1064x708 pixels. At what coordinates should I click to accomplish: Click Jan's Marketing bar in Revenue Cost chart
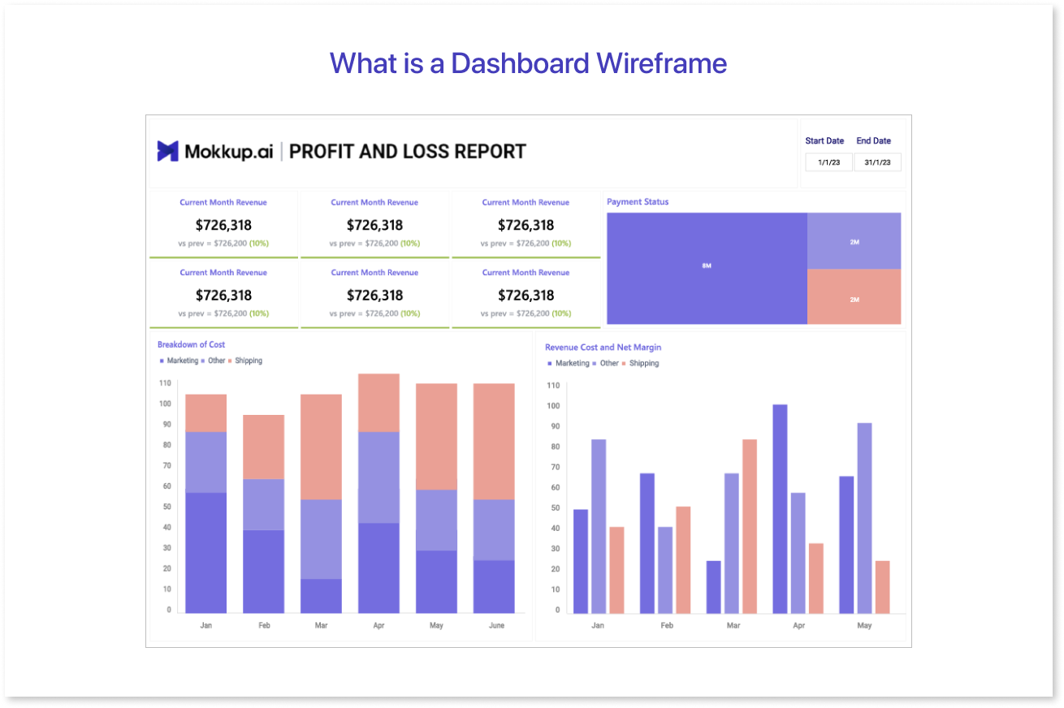click(581, 561)
